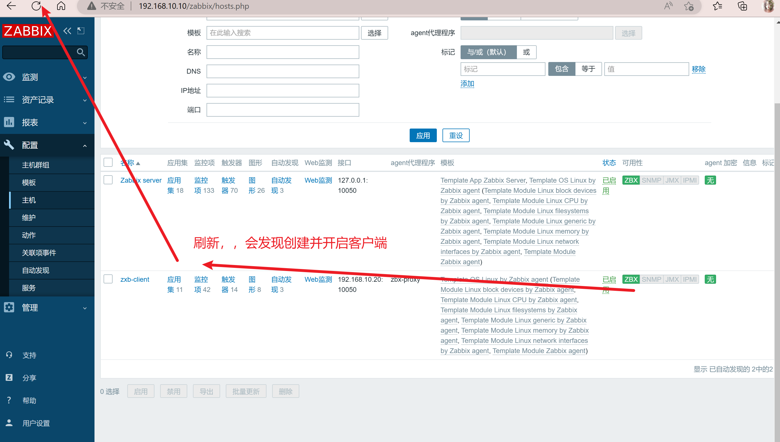Open the favorites list icon
780x442 pixels.
coord(717,6)
